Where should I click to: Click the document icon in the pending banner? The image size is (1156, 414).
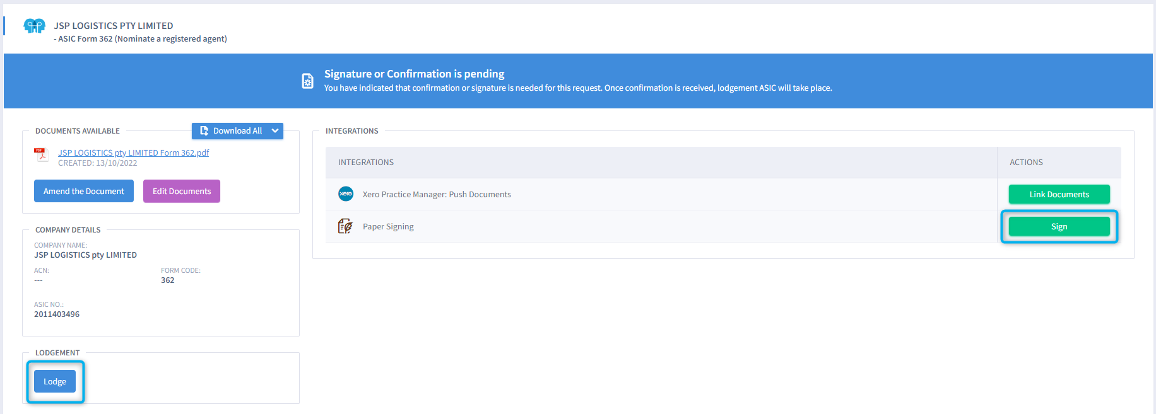tap(307, 81)
